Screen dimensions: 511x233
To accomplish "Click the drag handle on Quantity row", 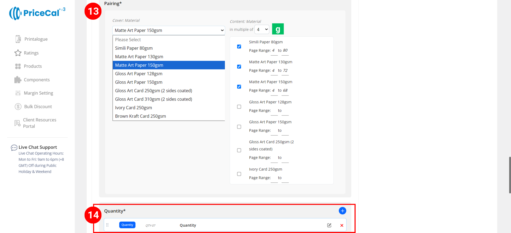I will (108, 225).
